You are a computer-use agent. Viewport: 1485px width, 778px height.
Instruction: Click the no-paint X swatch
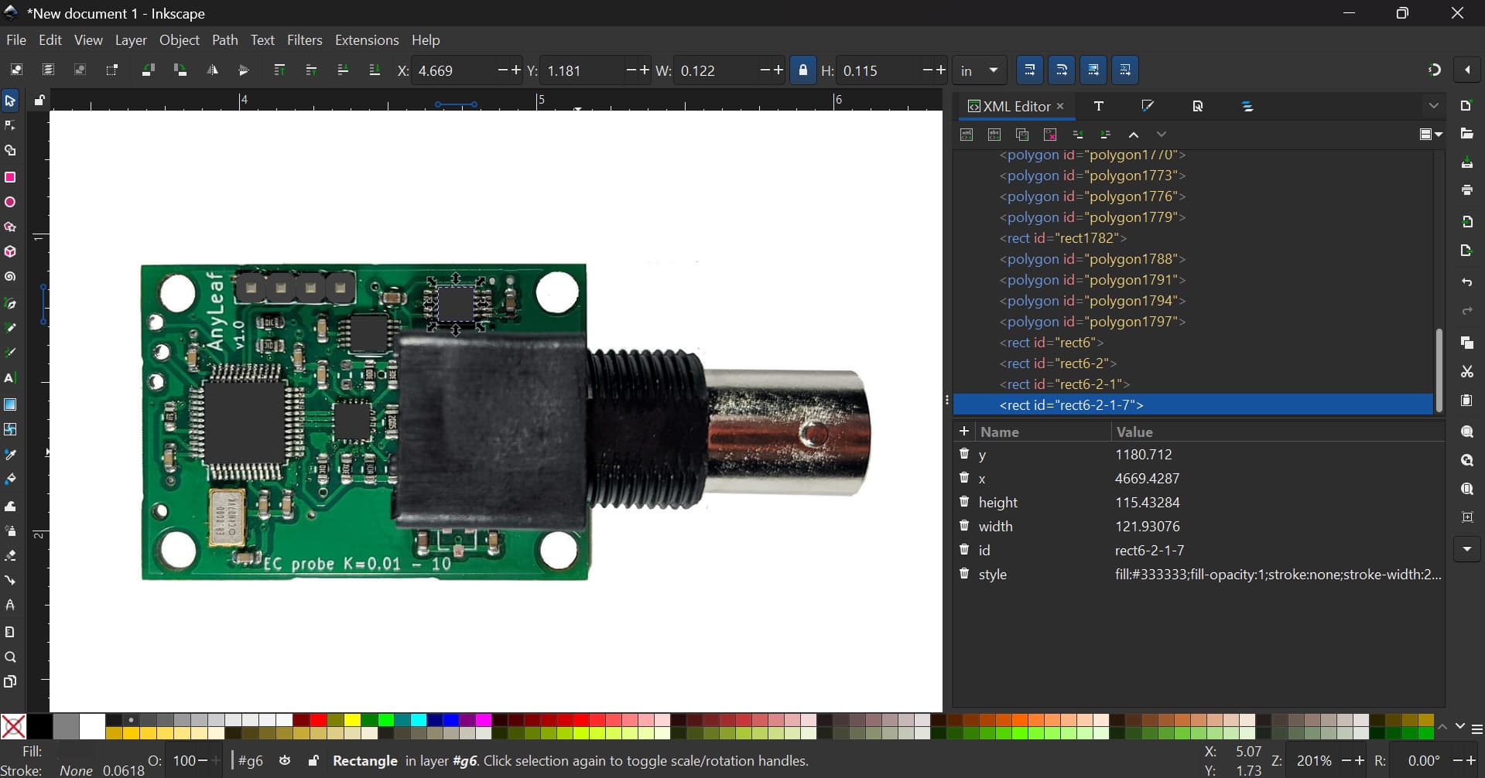click(x=13, y=727)
